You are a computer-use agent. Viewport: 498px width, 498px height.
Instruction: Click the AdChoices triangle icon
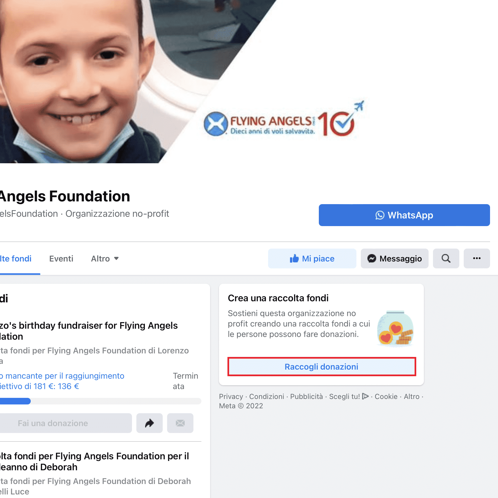pyautogui.click(x=365, y=396)
